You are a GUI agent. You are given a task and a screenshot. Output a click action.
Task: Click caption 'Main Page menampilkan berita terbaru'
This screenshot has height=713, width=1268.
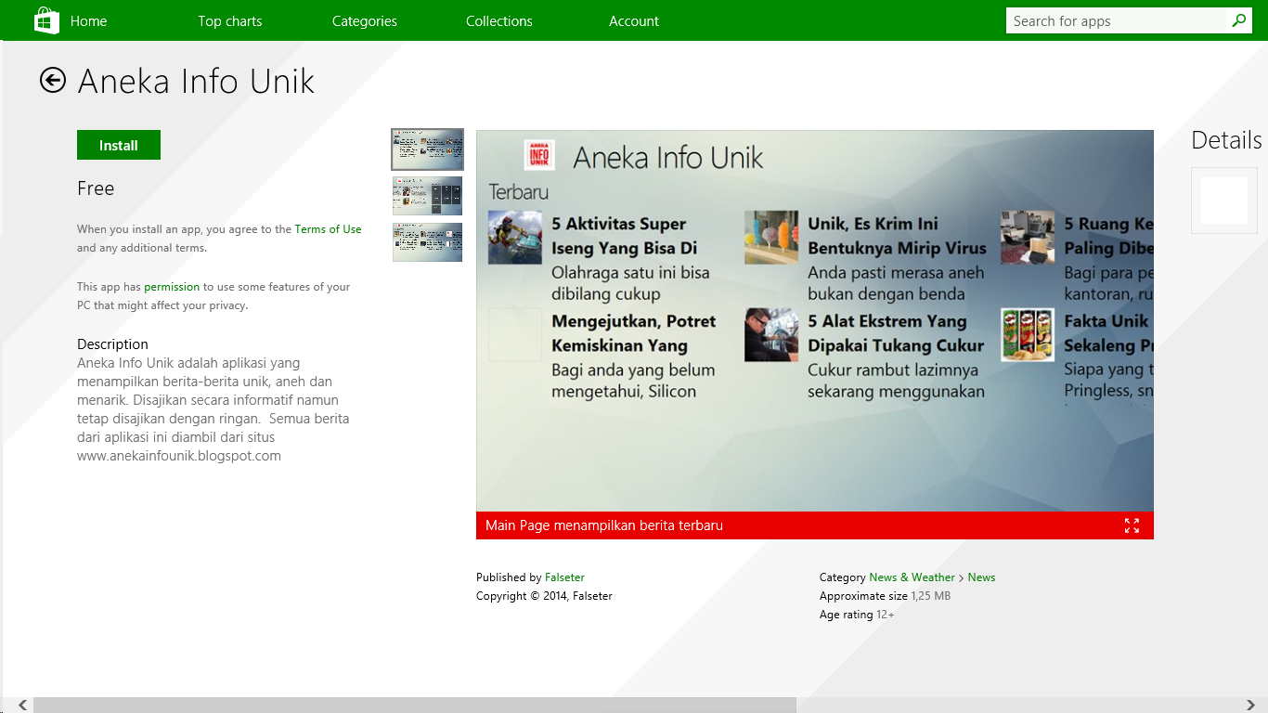tap(604, 525)
